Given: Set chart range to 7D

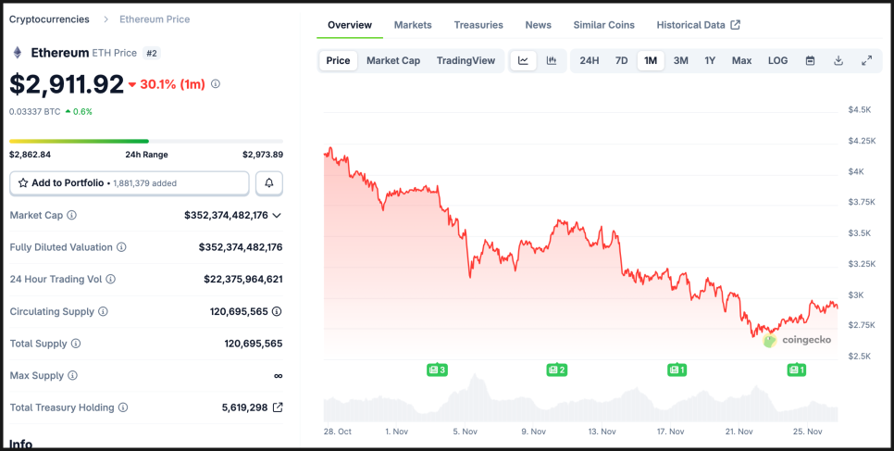Looking at the screenshot, I should [622, 61].
